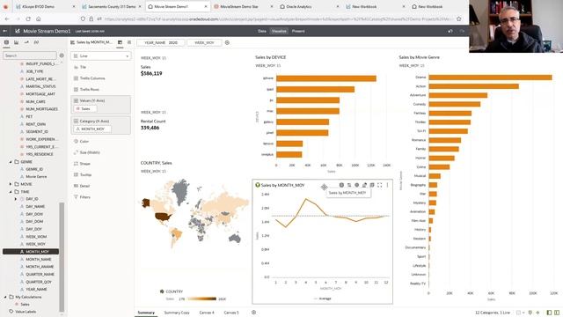Open the YEAR_NAME 2020 filter
The image size is (563, 317).
(161, 42)
